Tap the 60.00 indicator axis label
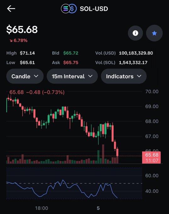 point(152,176)
